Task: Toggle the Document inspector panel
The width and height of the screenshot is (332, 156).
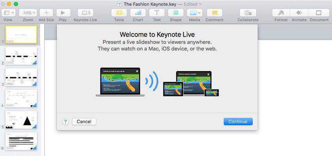Action: pyautogui.click(x=319, y=13)
